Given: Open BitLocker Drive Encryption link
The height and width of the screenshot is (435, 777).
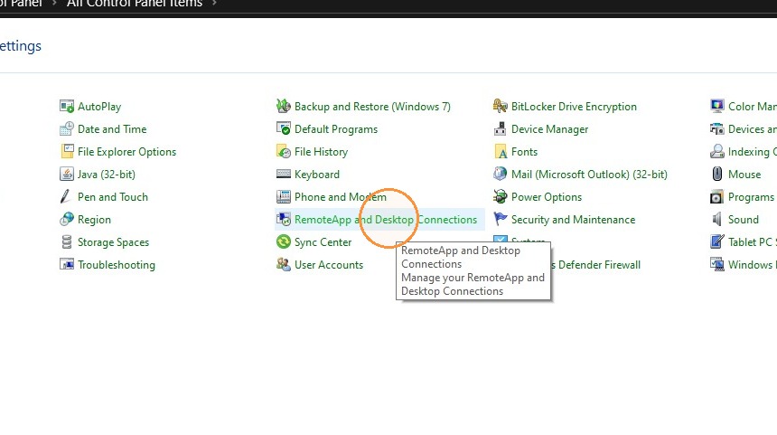Looking at the screenshot, I should pos(574,107).
